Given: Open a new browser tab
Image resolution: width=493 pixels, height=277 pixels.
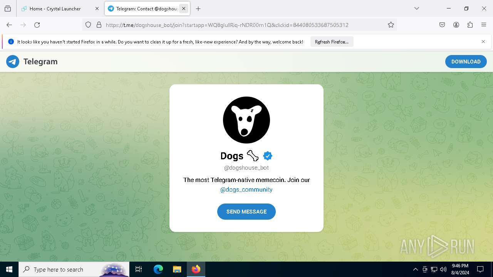Looking at the screenshot, I should click(198, 8).
